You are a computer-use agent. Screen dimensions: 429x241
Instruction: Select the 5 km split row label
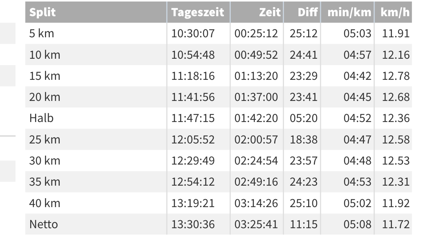pos(42,34)
